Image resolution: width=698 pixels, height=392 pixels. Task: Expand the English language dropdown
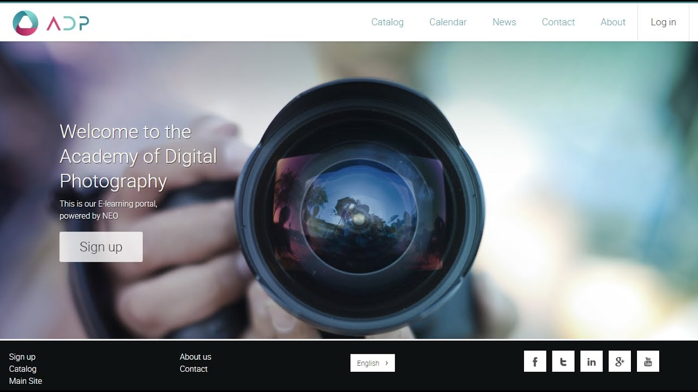(372, 363)
